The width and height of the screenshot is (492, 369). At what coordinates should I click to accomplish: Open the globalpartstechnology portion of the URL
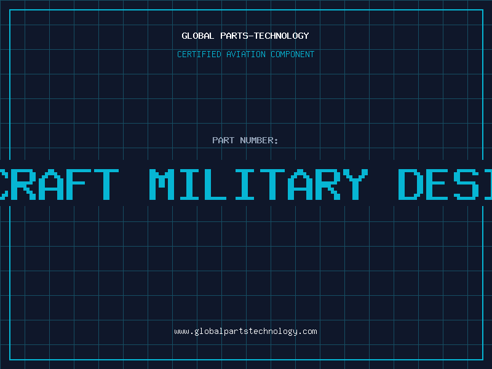point(245,331)
